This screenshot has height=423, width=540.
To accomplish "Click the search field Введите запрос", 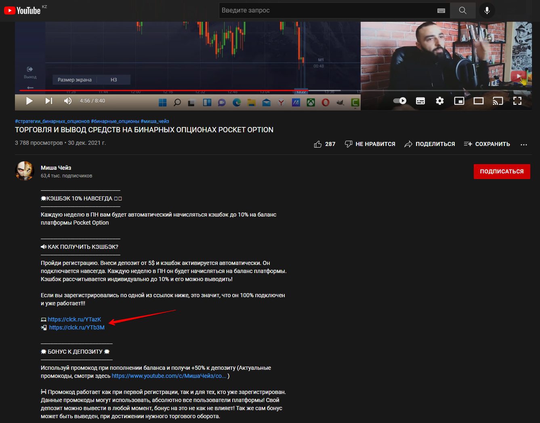I will pos(327,10).
